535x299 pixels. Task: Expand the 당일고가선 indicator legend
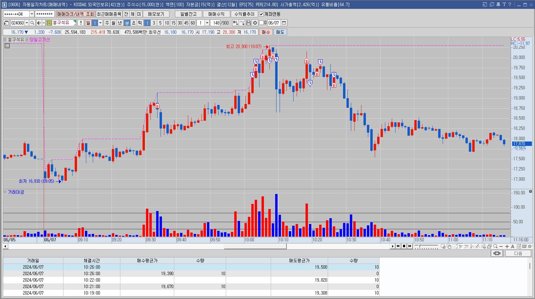(x=27, y=40)
